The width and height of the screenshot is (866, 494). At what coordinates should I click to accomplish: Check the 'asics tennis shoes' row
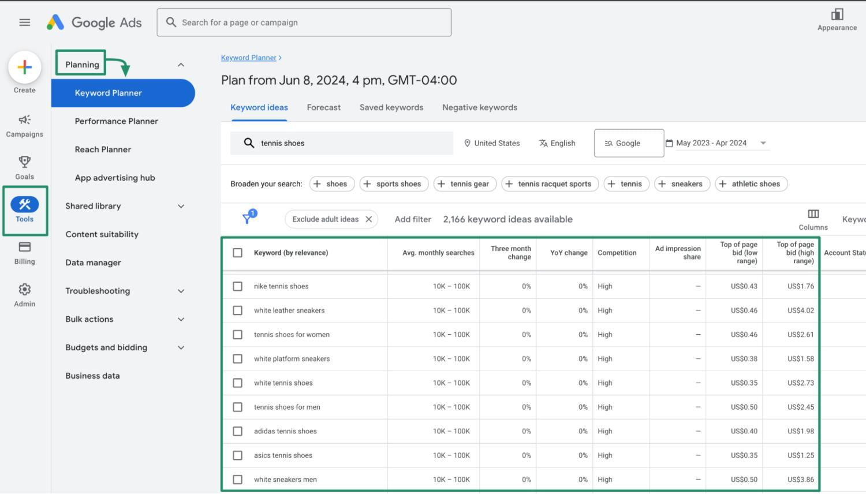pyautogui.click(x=237, y=456)
